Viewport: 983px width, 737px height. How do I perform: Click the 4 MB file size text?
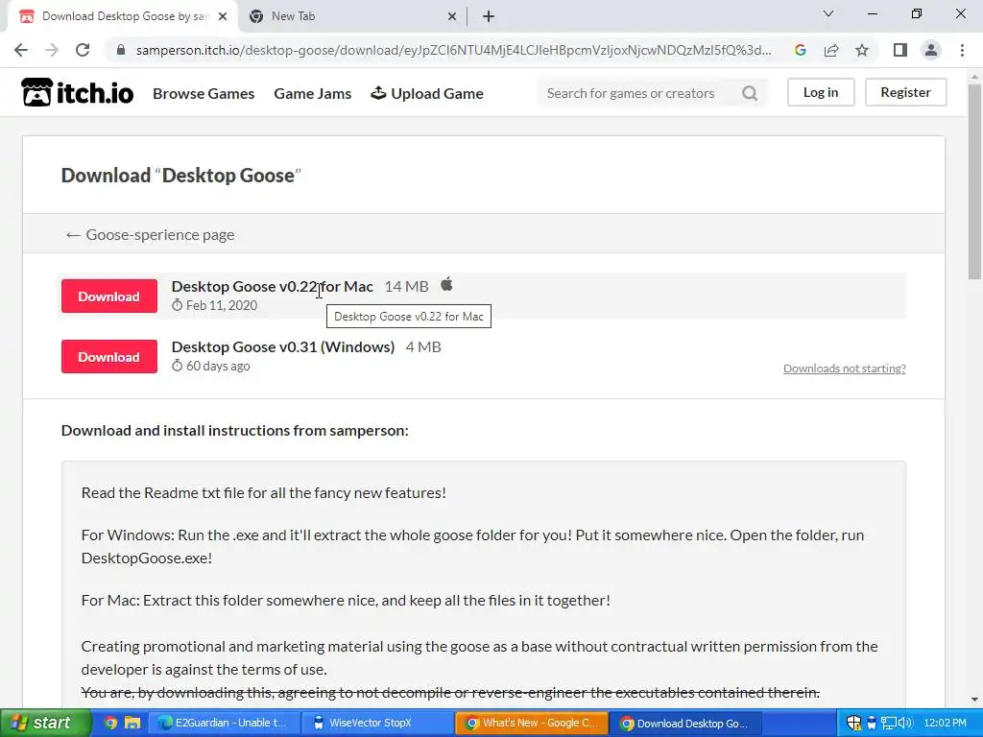[x=423, y=346]
